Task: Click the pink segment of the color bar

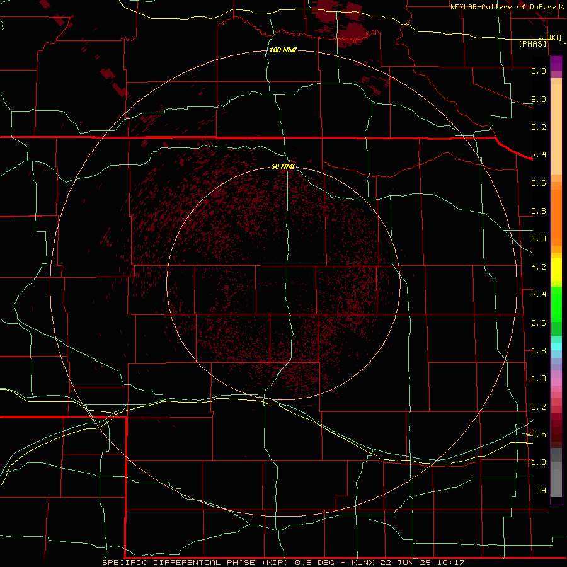Action: click(556, 382)
